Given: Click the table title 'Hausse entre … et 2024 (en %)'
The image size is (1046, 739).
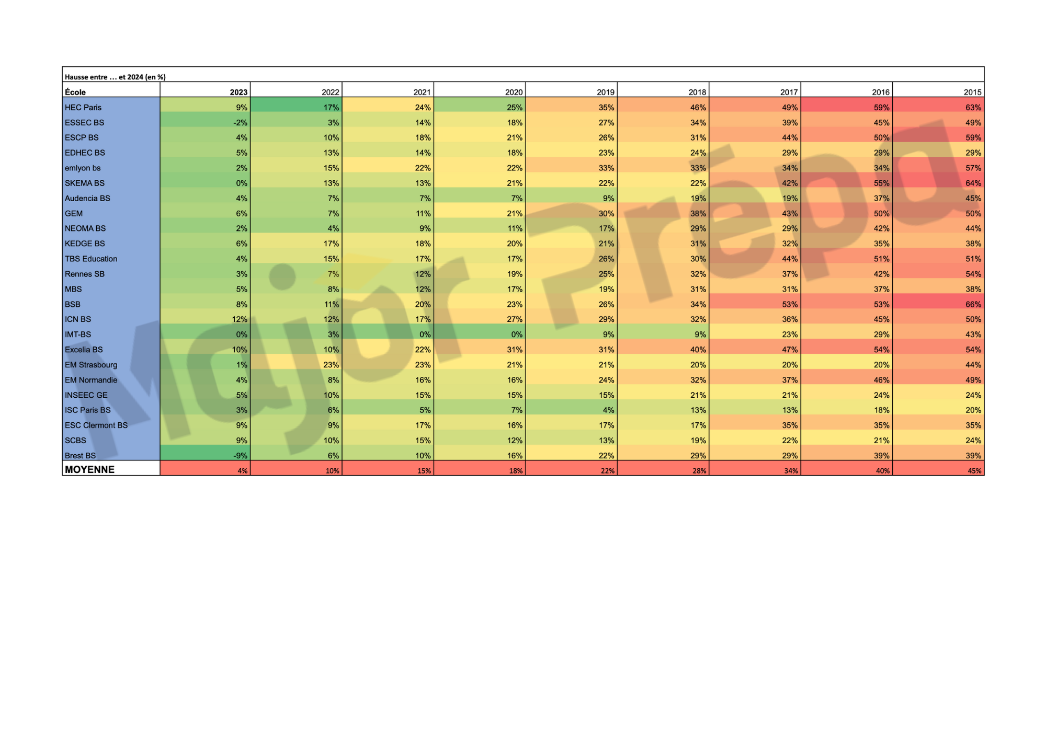Looking at the screenshot, I should [115, 77].
